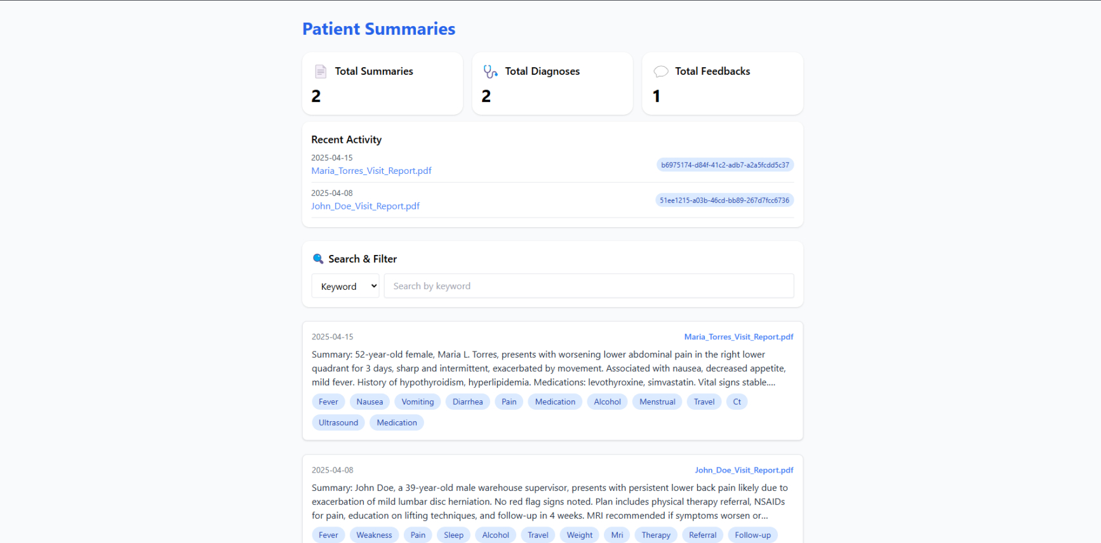Viewport: 1101px width, 543px height.
Task: Click the Total Feedbacks speech bubble icon
Action: pyautogui.click(x=660, y=72)
